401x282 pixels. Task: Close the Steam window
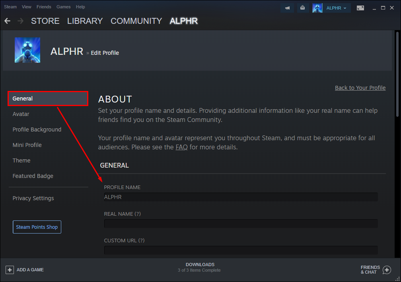(392, 8)
